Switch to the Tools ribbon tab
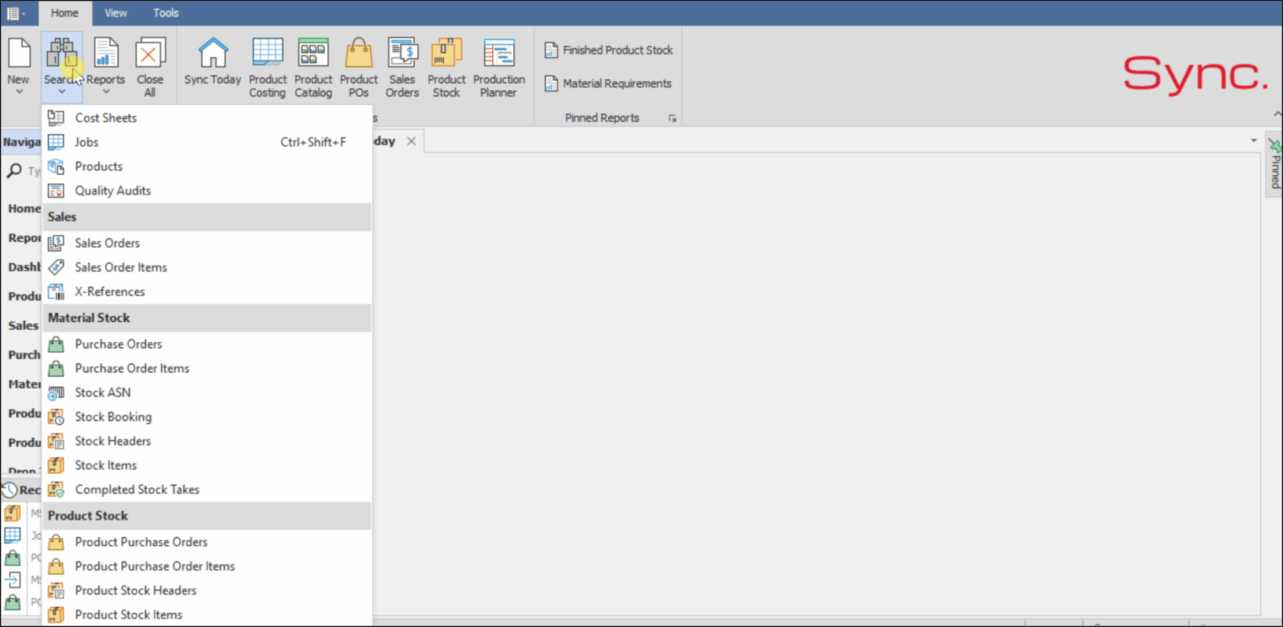Image resolution: width=1283 pixels, height=627 pixels. click(166, 13)
